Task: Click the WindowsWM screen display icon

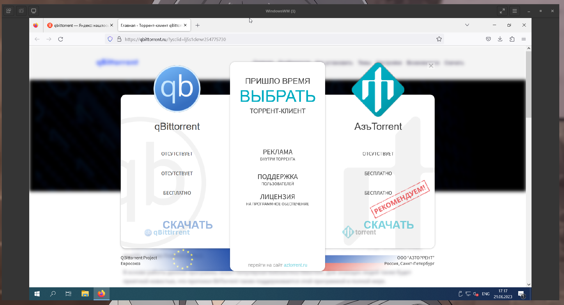Action: point(34,11)
